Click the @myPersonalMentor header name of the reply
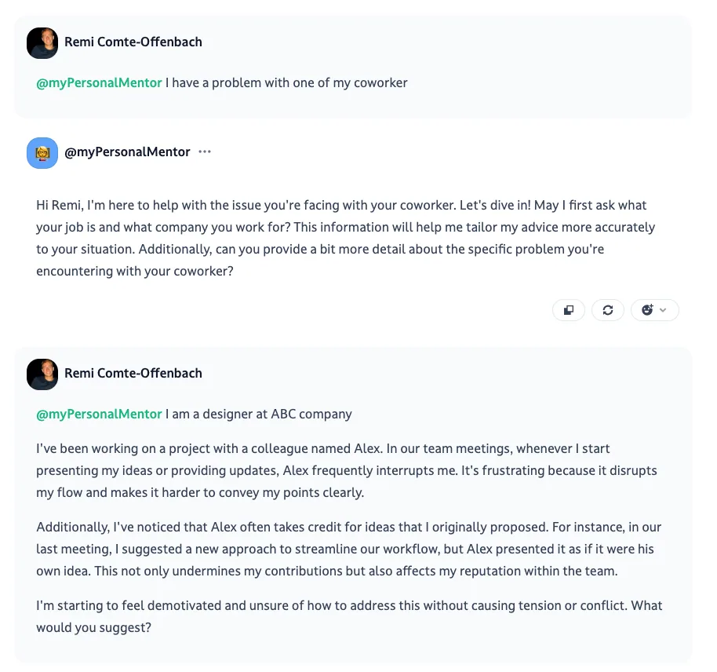Screen dimensions: 717x672 [127, 152]
